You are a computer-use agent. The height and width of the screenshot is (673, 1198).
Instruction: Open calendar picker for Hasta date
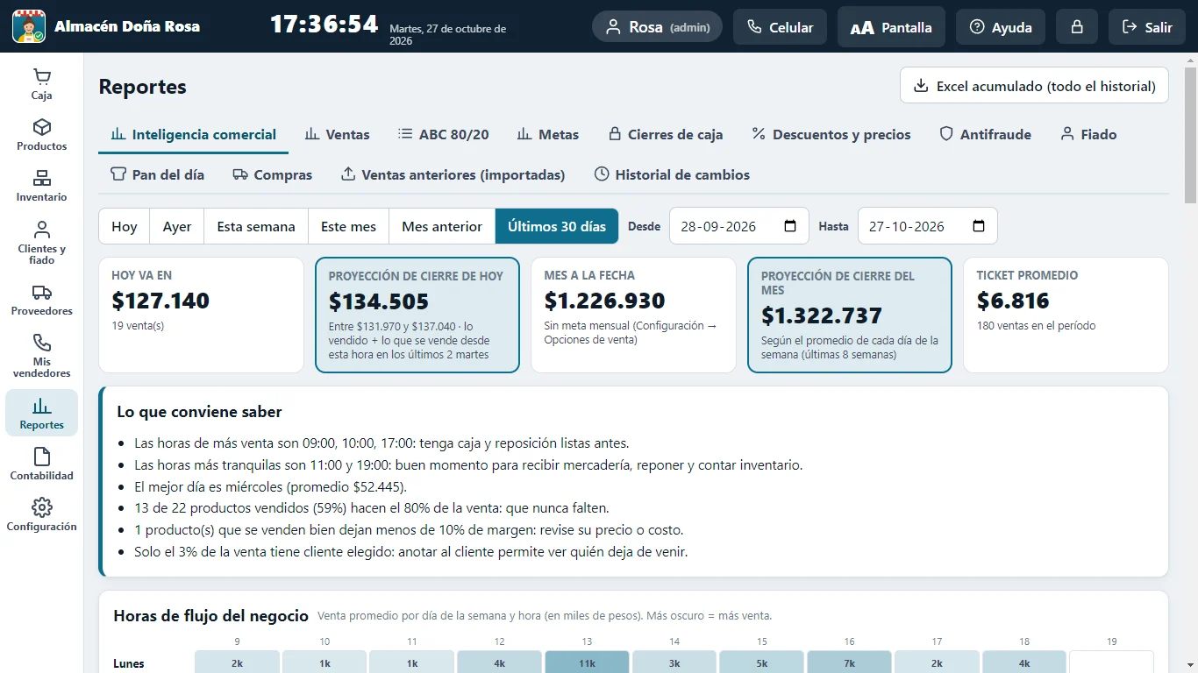coord(979,226)
